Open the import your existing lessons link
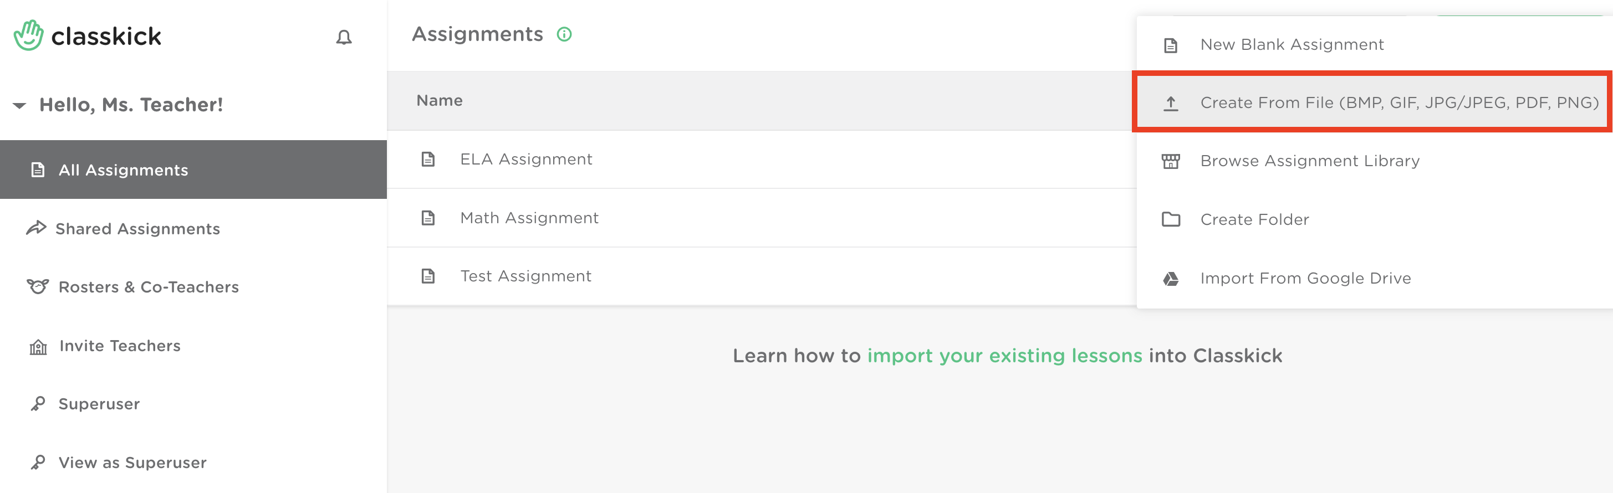 pos(1004,356)
